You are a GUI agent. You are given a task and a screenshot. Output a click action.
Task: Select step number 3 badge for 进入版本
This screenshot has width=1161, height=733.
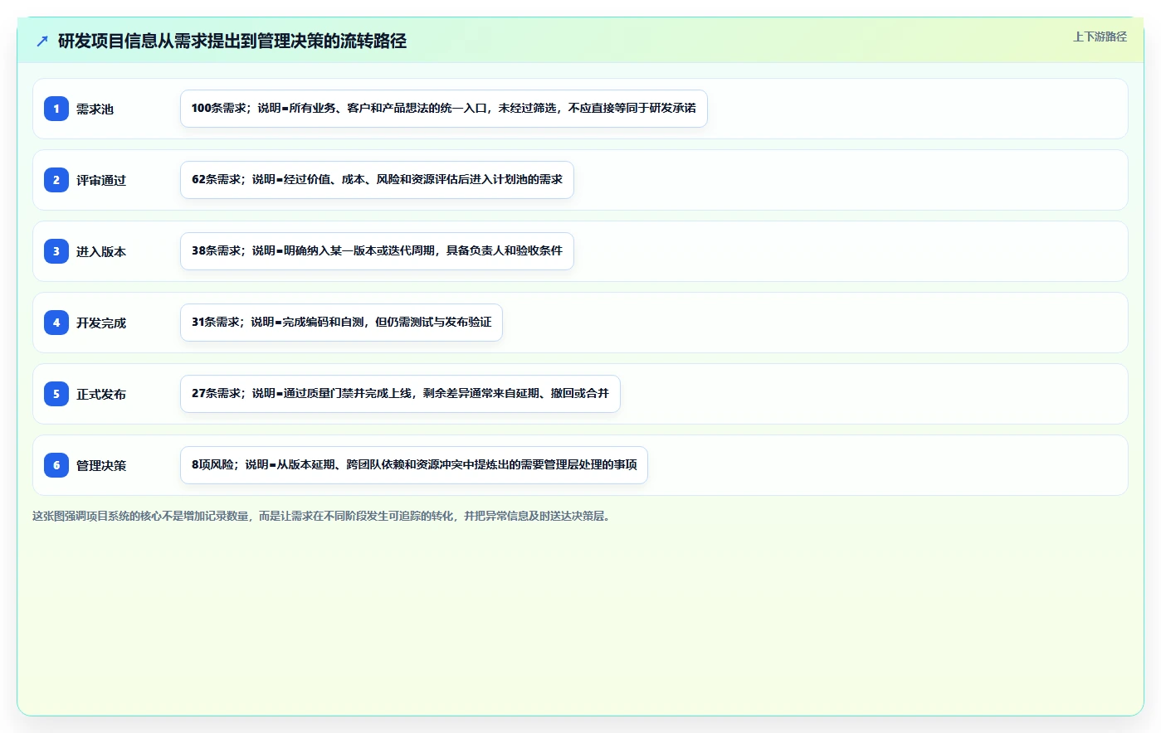point(56,251)
